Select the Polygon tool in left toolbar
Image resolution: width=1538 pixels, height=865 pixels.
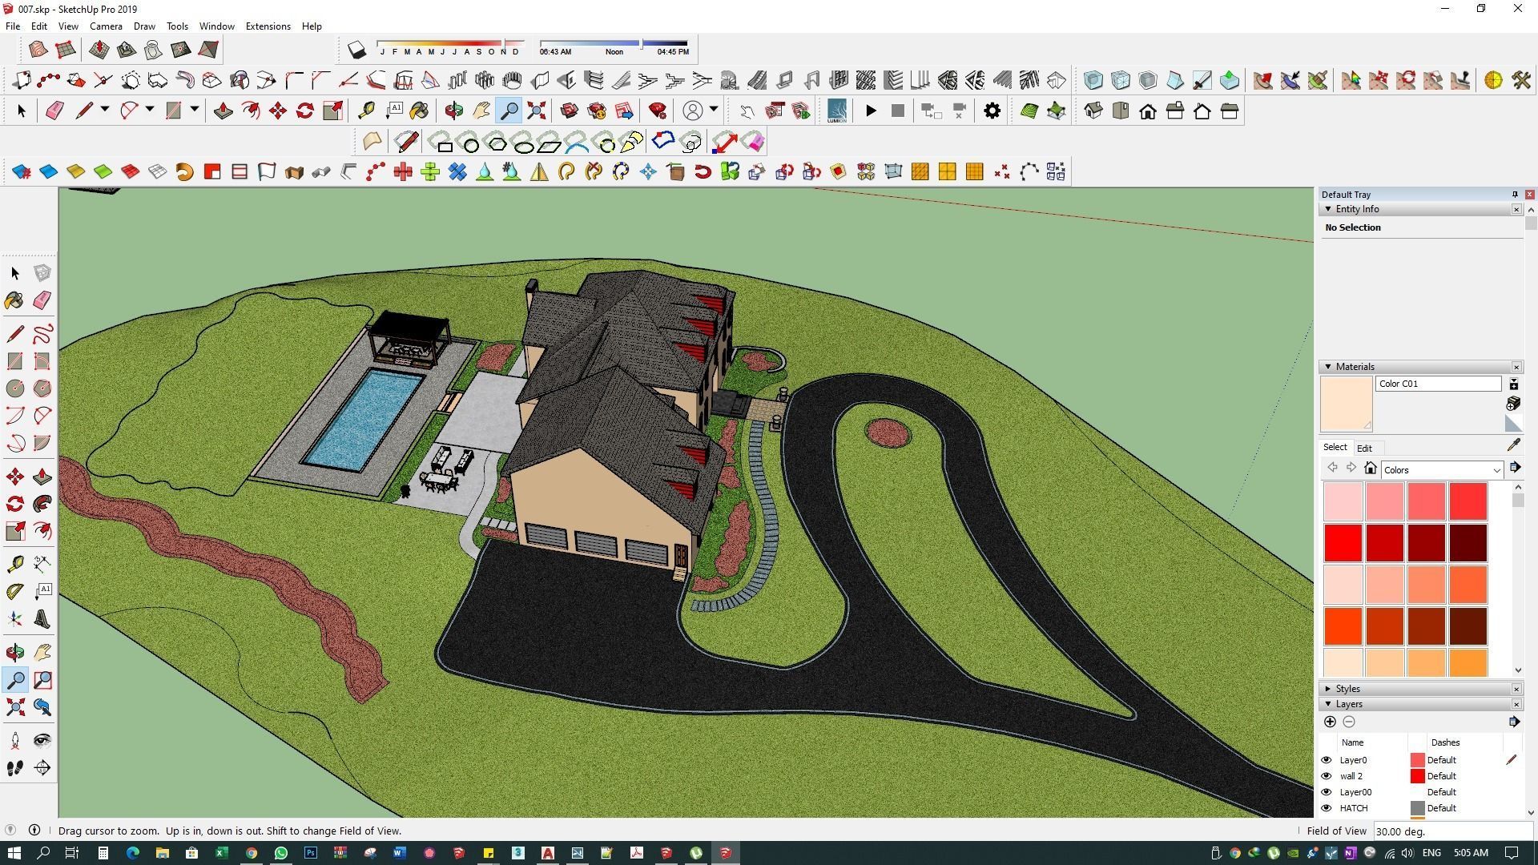[42, 388]
